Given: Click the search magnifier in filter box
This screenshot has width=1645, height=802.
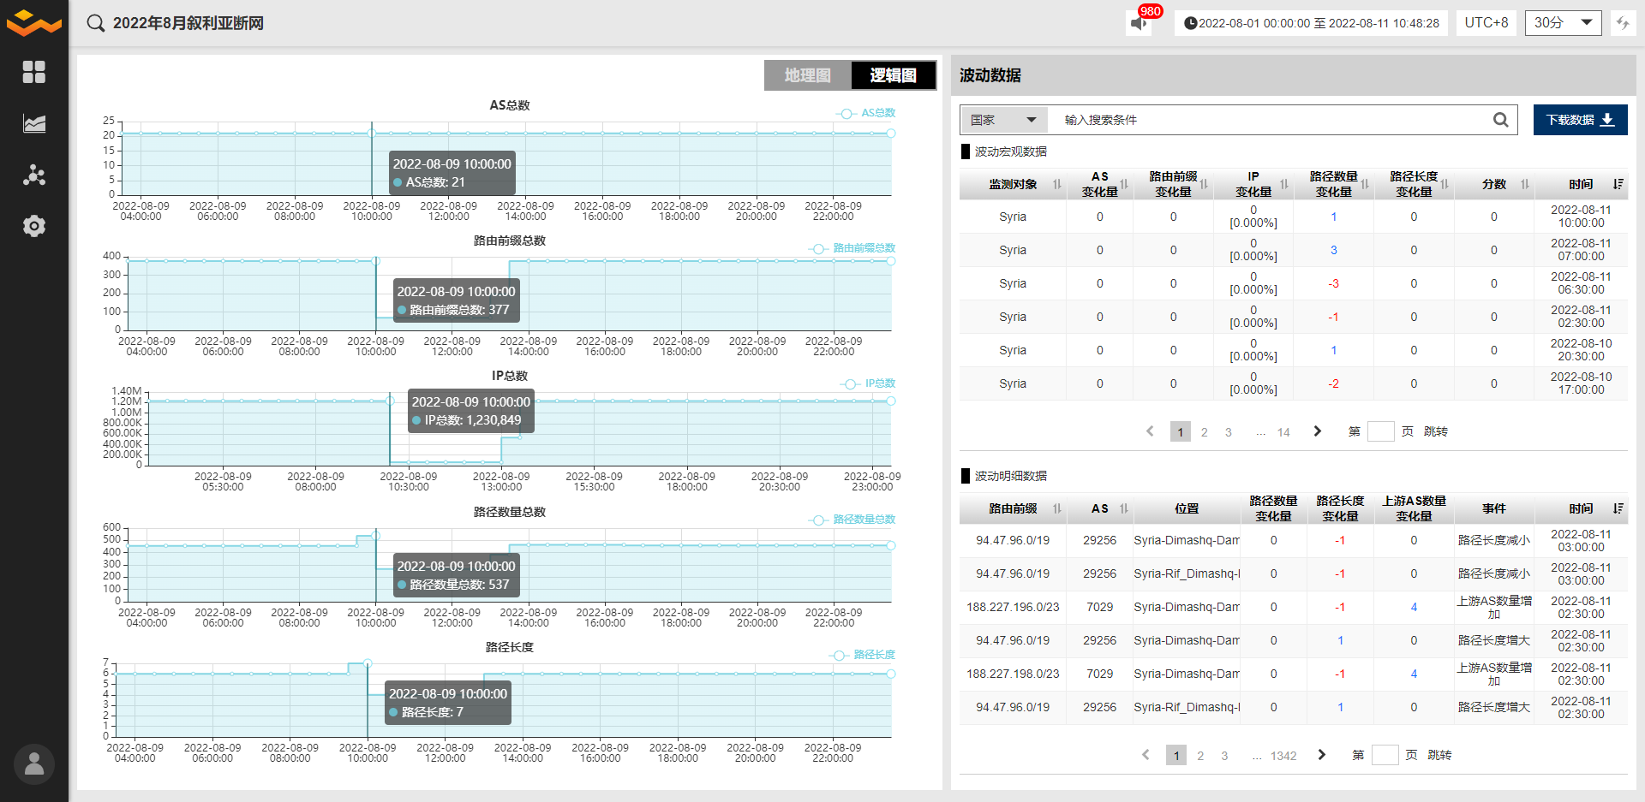Looking at the screenshot, I should tap(1500, 120).
